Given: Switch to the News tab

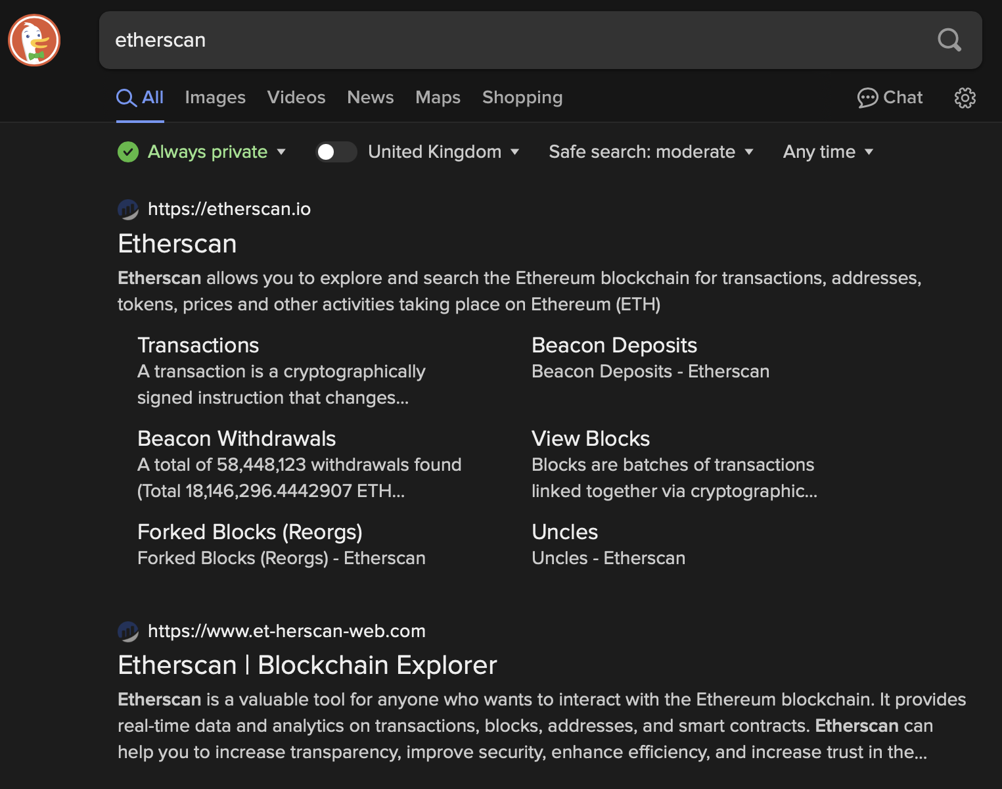Looking at the screenshot, I should tap(370, 97).
